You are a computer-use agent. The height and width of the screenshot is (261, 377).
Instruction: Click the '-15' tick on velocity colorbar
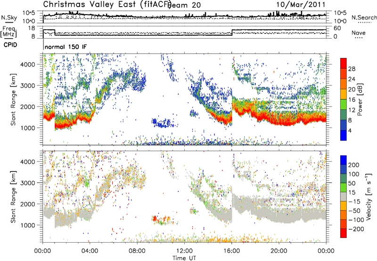click(x=354, y=202)
